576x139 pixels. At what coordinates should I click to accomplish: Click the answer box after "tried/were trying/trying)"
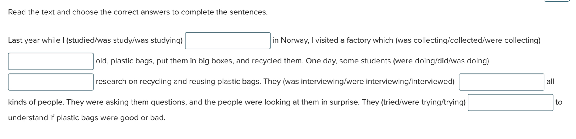tap(510, 102)
